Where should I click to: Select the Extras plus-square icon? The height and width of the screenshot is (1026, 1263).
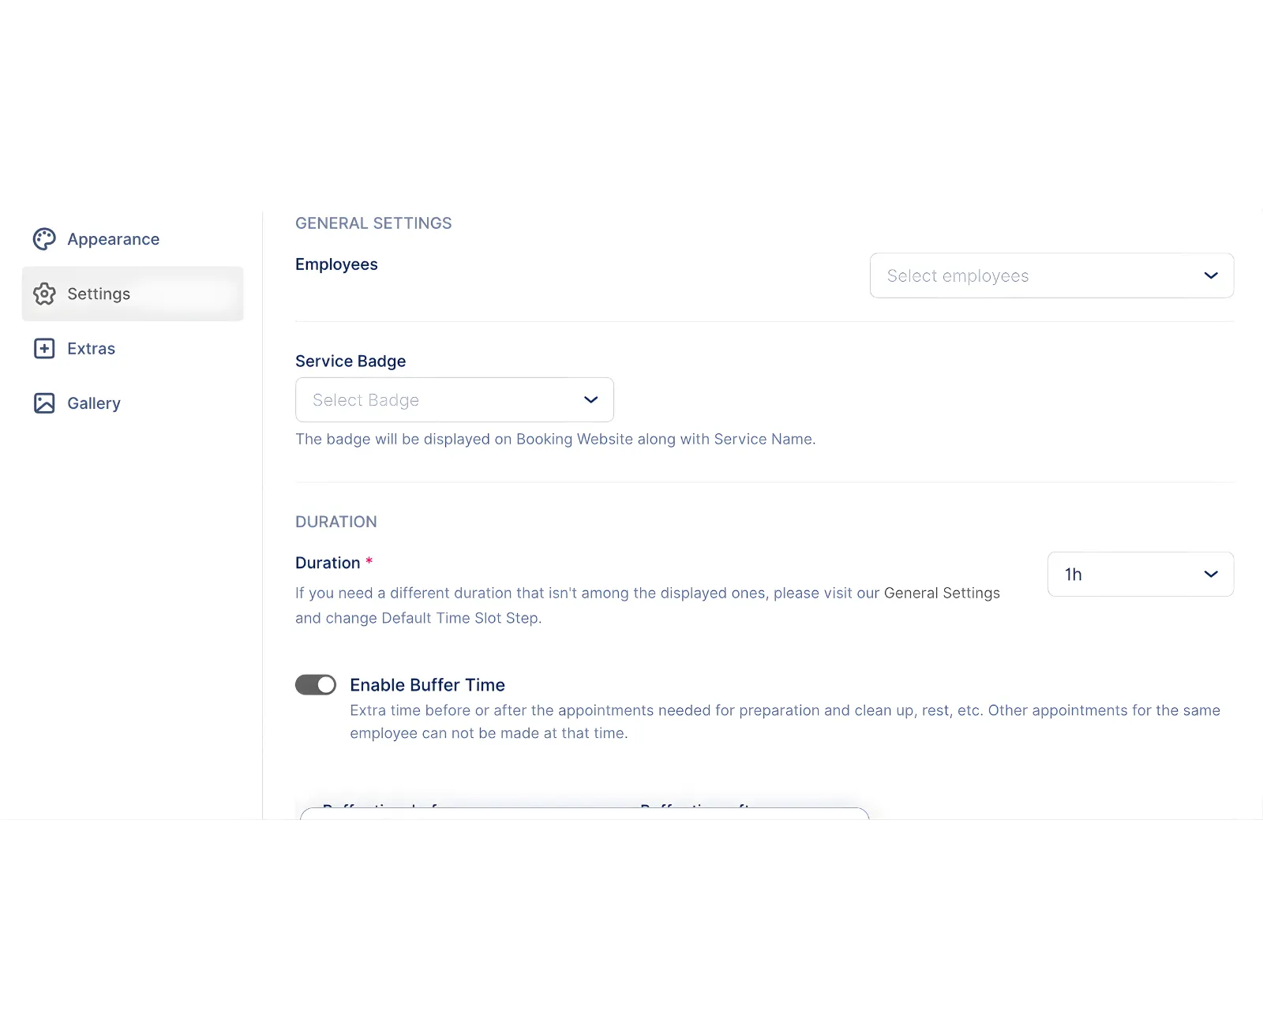click(44, 348)
